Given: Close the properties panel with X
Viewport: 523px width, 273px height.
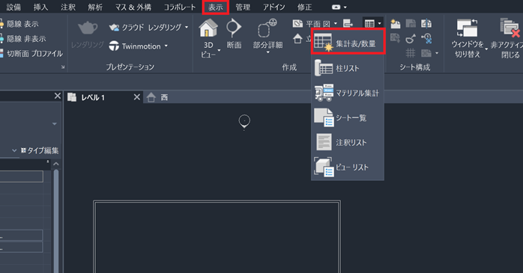Looking at the screenshot, I should pyautogui.click(x=58, y=96).
